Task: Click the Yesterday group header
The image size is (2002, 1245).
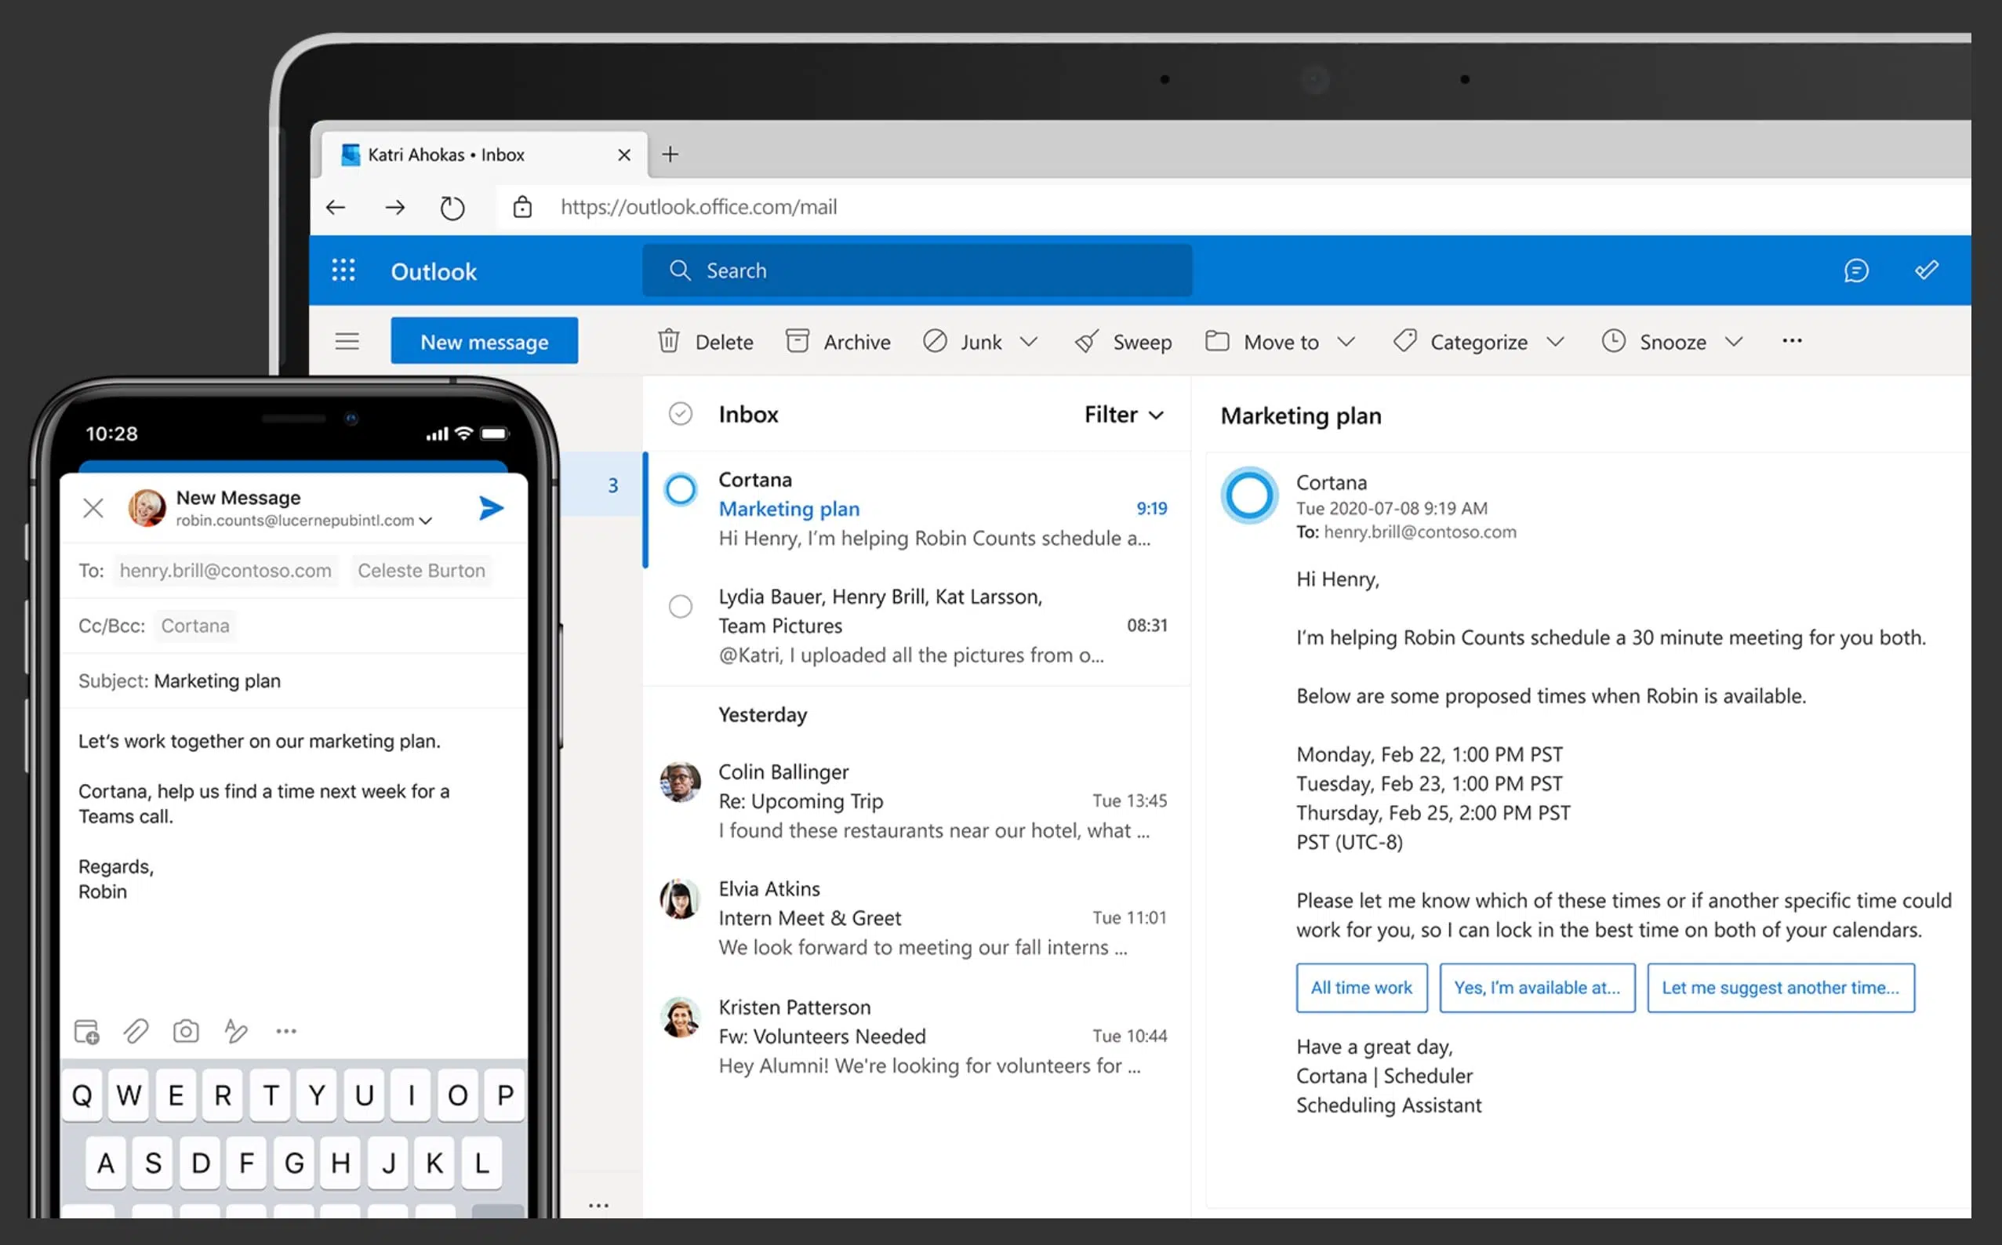Action: click(762, 715)
